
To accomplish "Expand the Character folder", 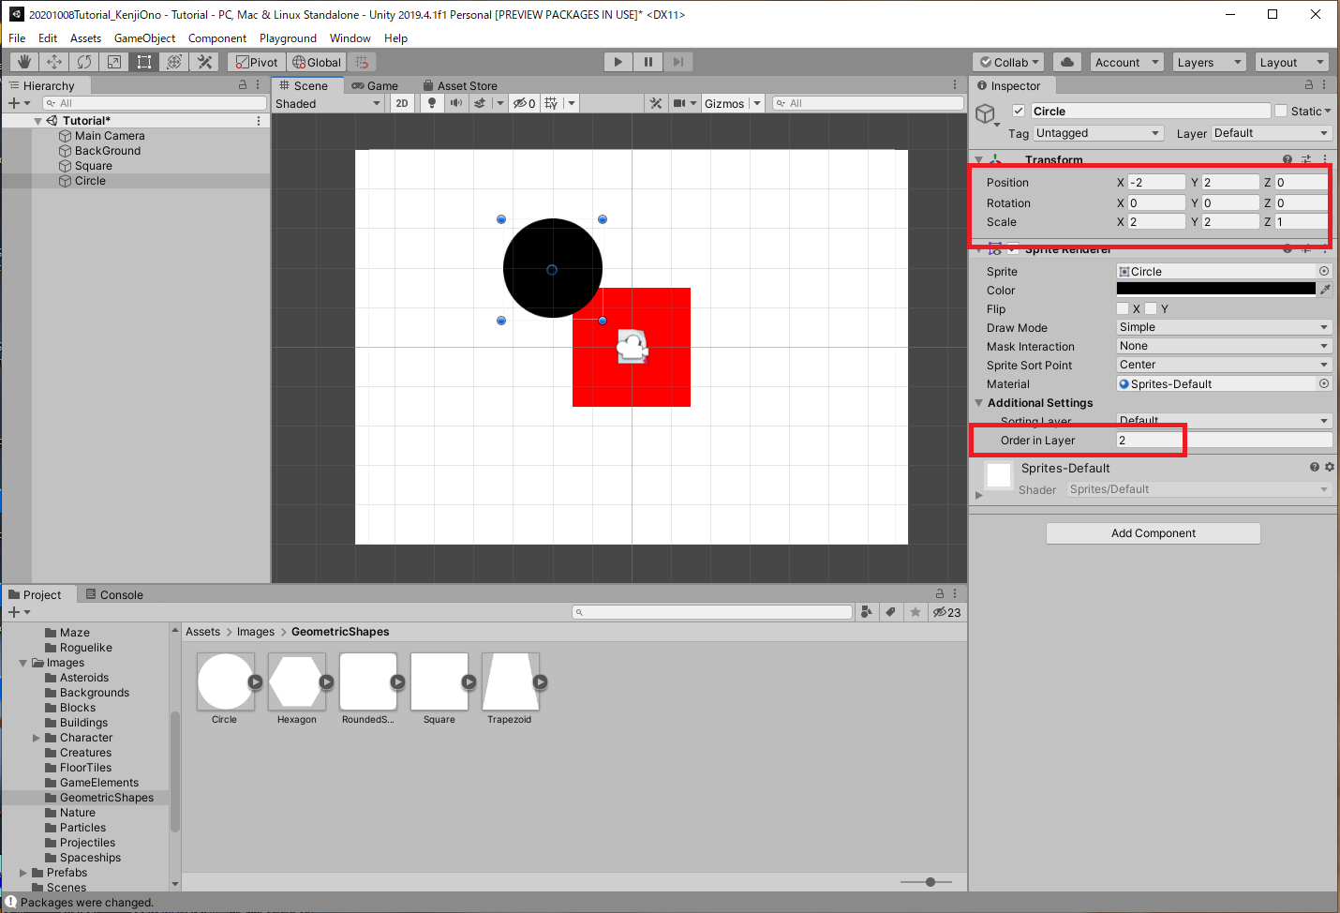I will click(x=37, y=738).
